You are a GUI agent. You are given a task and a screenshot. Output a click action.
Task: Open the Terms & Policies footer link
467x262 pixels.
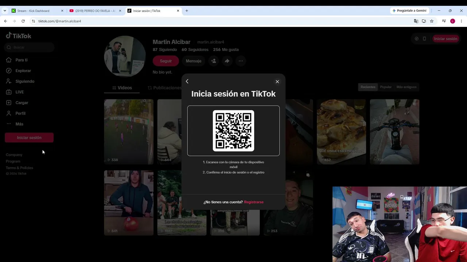coord(19,168)
